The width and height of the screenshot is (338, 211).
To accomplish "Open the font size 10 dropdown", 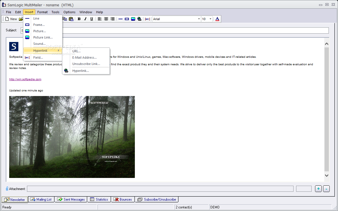I will pos(210,19).
